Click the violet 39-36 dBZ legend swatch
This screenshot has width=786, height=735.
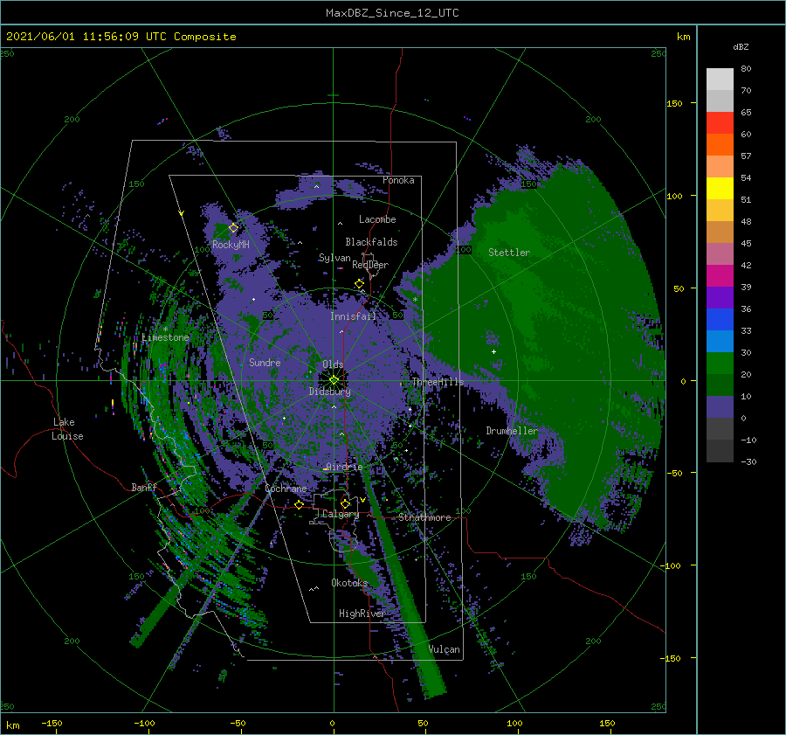[x=720, y=297]
